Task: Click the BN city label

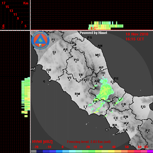Action: (x=126, y=117)
